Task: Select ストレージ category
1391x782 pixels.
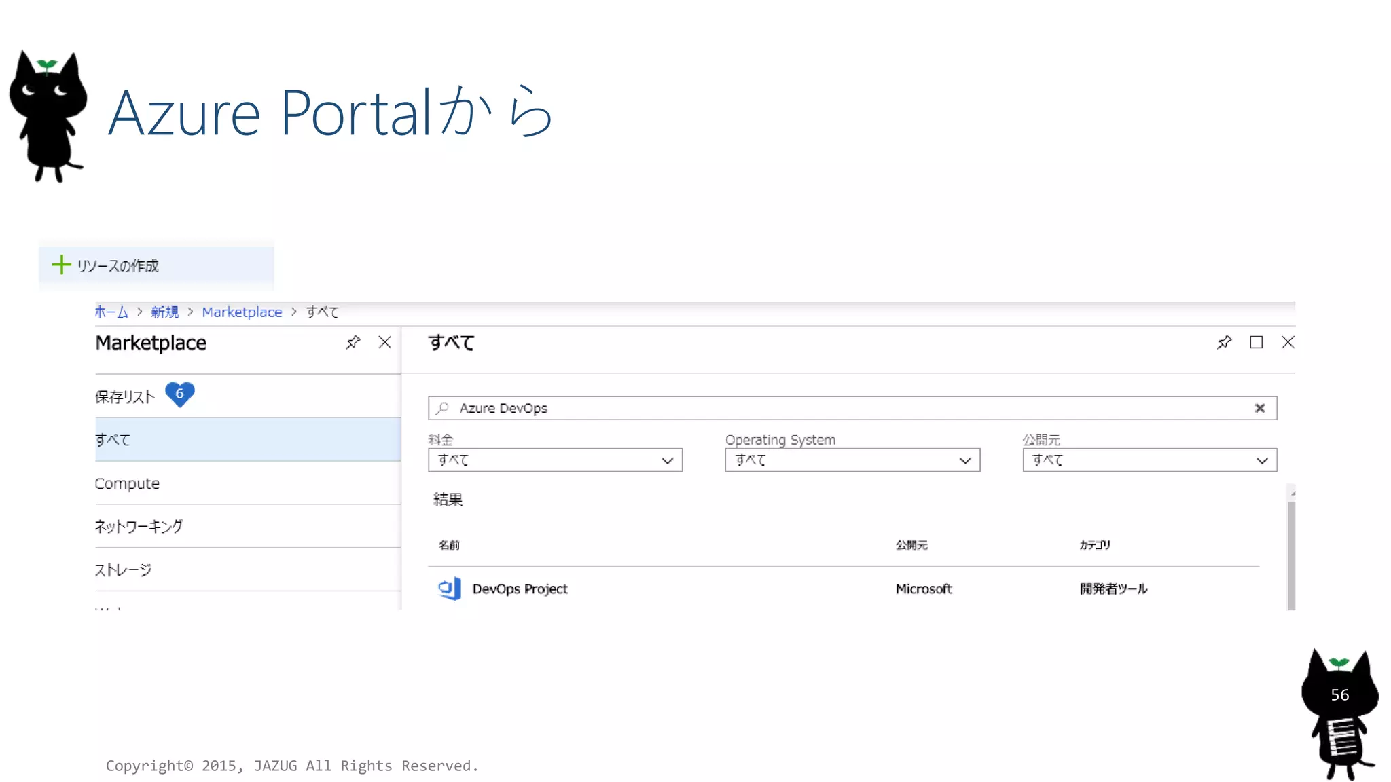Action: pos(247,570)
